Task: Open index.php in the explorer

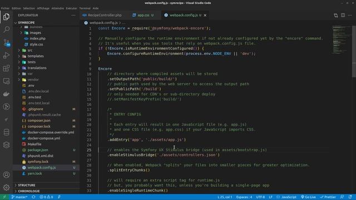Action: (37, 38)
